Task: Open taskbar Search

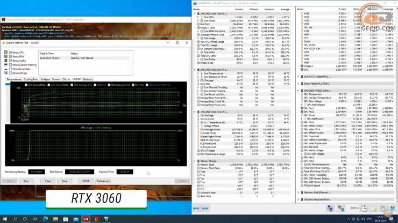Action: 15,219
